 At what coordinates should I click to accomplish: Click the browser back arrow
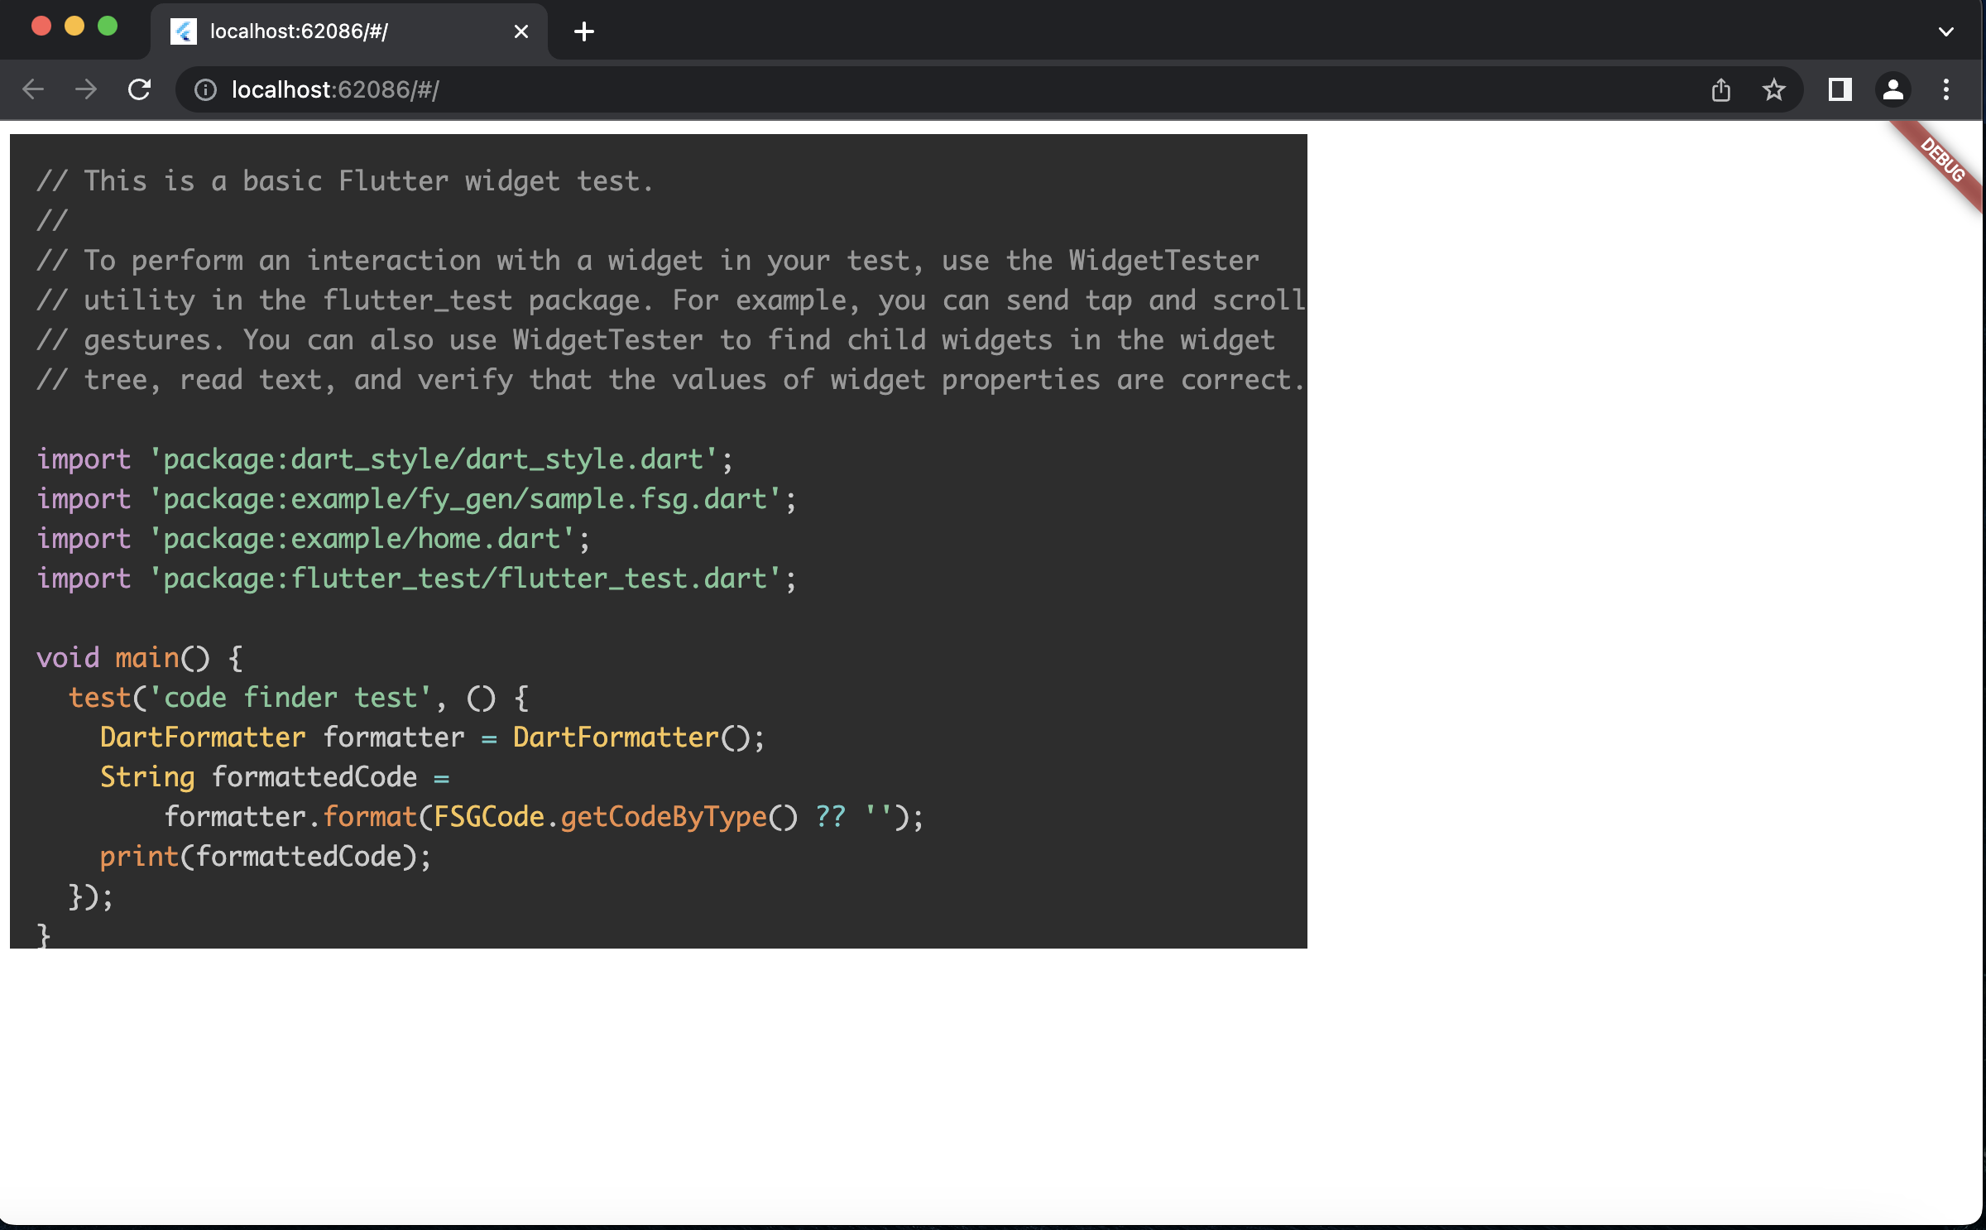(x=33, y=89)
